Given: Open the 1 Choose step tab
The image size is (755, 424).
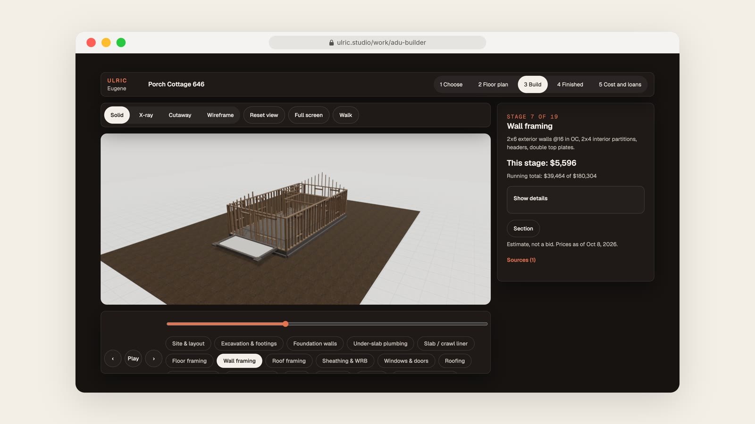Looking at the screenshot, I should 451,84.
